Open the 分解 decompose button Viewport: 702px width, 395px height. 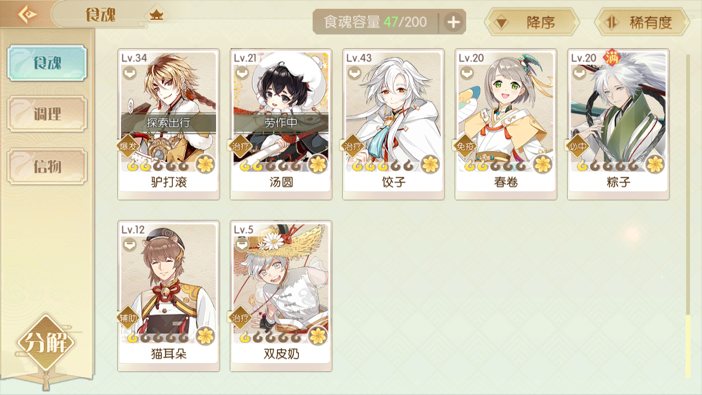tap(46, 344)
